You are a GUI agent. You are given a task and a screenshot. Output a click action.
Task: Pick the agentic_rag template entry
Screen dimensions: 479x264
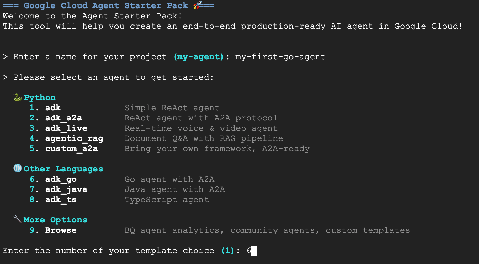click(74, 138)
